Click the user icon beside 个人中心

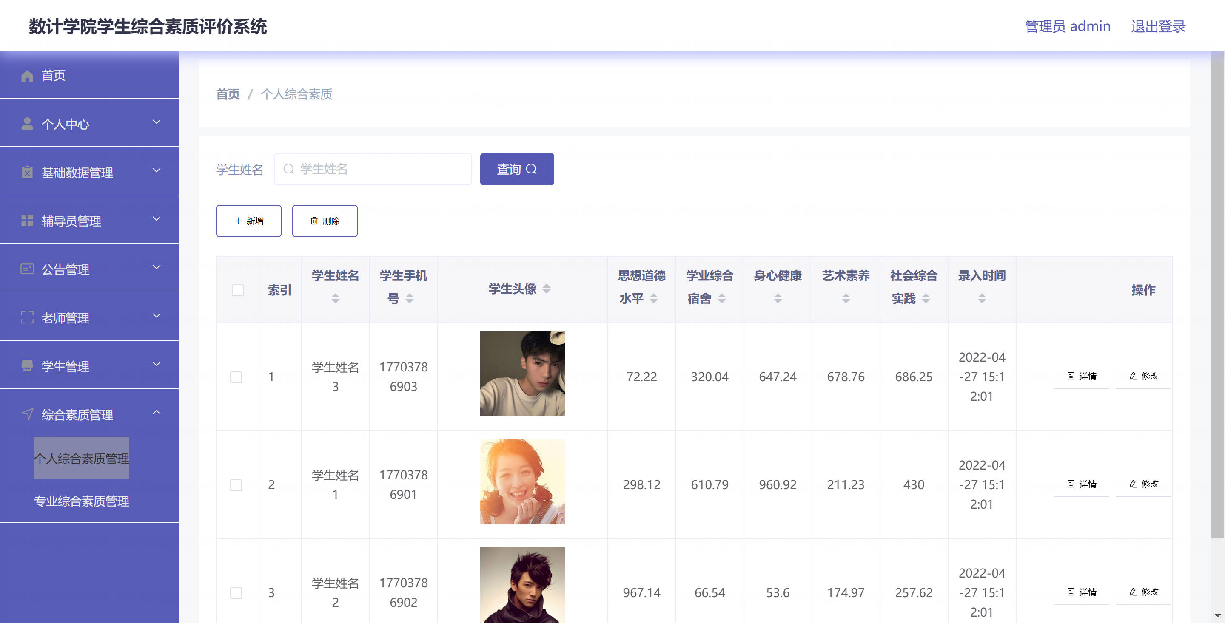click(x=27, y=124)
